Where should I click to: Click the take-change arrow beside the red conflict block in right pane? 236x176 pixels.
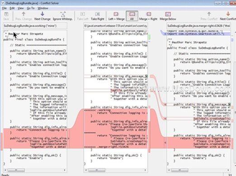[165, 143]
